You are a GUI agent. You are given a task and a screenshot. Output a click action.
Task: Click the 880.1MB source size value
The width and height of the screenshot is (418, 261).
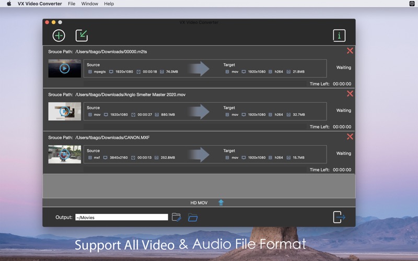[168, 114]
